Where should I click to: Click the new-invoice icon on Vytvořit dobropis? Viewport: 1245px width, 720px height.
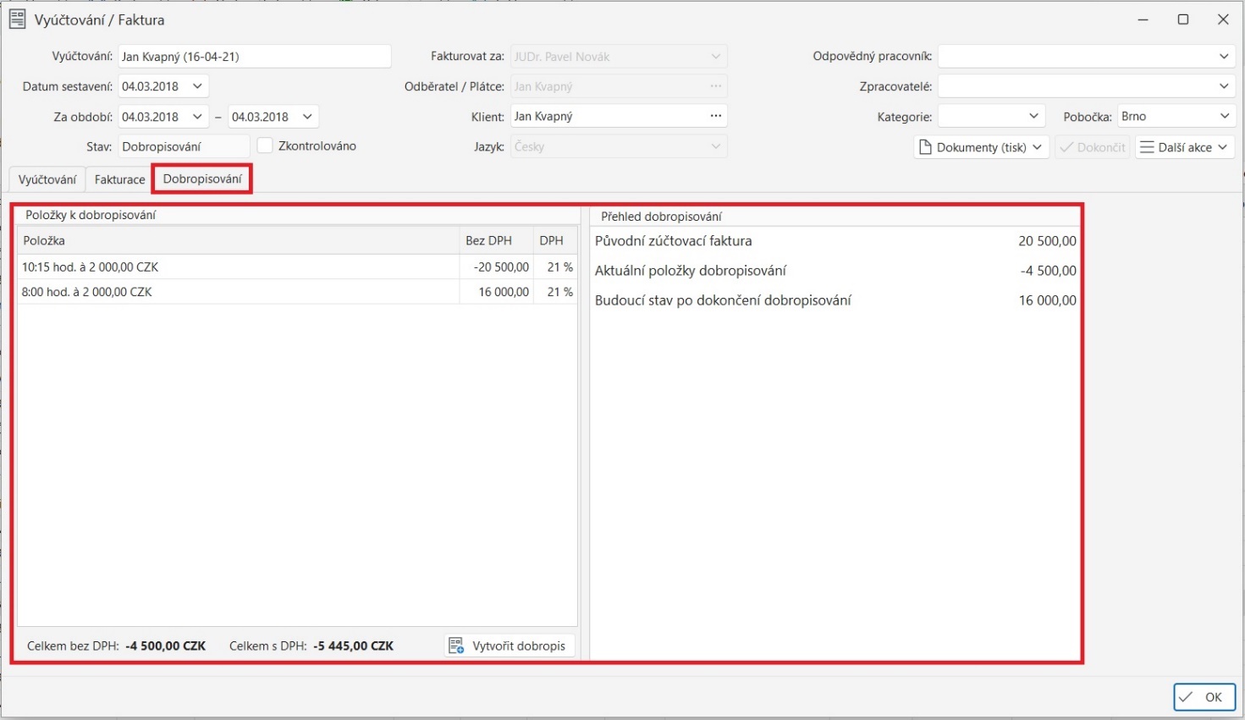tap(455, 645)
